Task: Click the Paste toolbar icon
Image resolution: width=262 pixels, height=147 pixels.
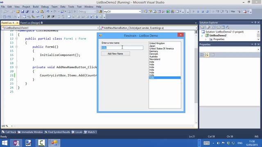Action: (42, 11)
